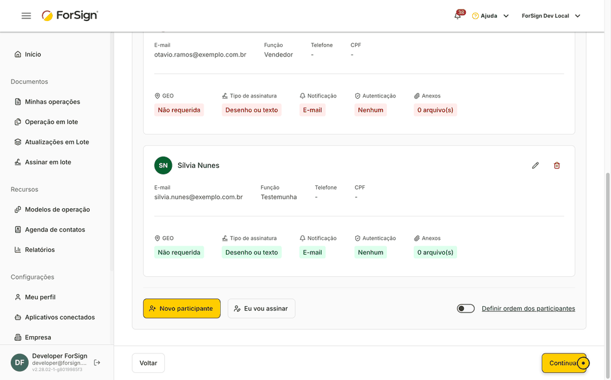Click Otavio's Desenho ou texto badge

252,110
